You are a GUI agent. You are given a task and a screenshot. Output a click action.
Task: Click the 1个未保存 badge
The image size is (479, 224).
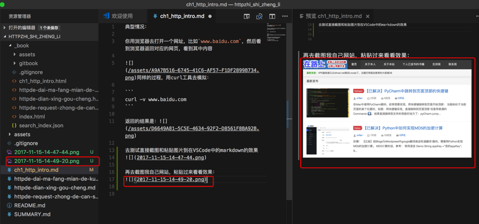tap(49, 28)
